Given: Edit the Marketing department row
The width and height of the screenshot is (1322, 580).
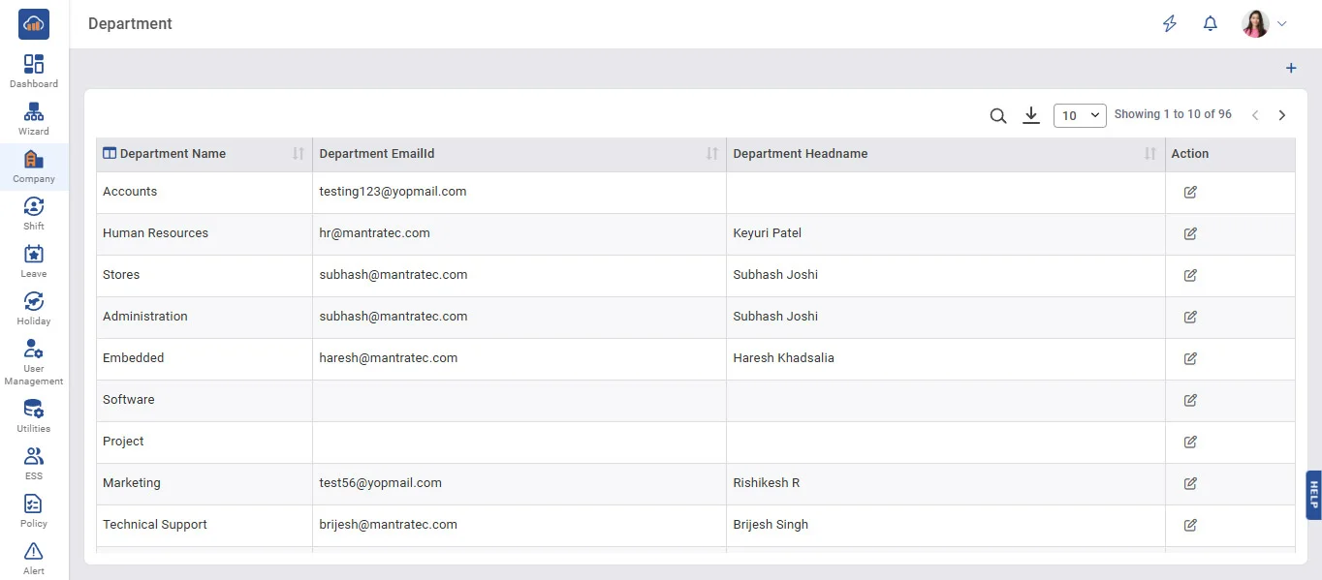Looking at the screenshot, I should 1190,483.
